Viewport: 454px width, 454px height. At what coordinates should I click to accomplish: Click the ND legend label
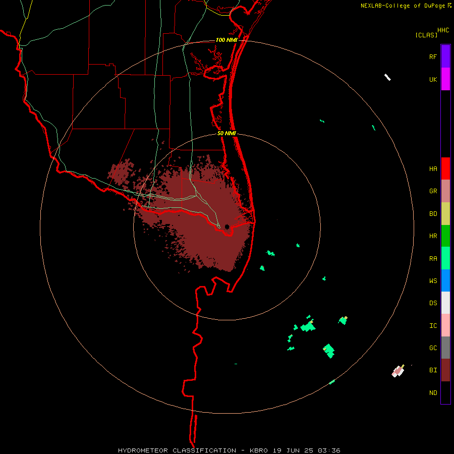point(433,393)
